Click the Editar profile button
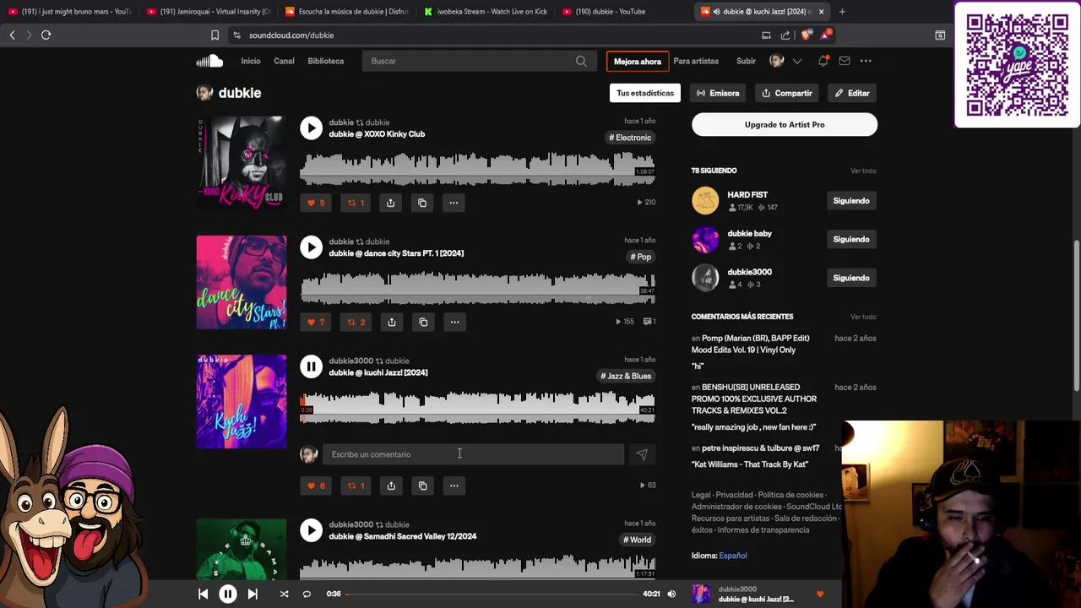This screenshot has width=1081, height=608. [852, 93]
